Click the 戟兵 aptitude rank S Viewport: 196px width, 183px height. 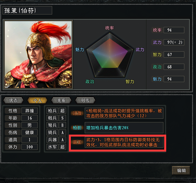[62, 118]
